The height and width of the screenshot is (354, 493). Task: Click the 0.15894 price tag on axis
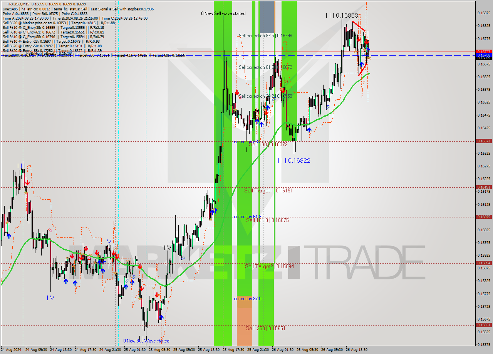pyautogui.click(x=484, y=263)
